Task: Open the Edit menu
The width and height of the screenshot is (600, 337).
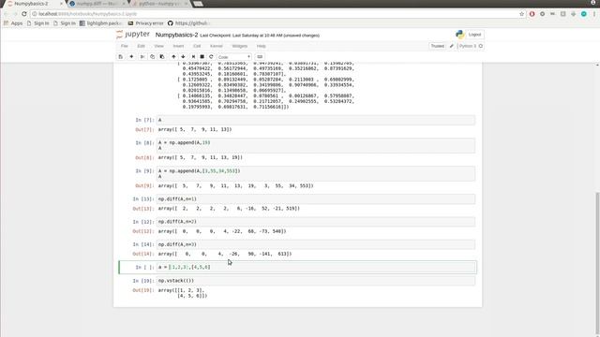Action: click(142, 46)
